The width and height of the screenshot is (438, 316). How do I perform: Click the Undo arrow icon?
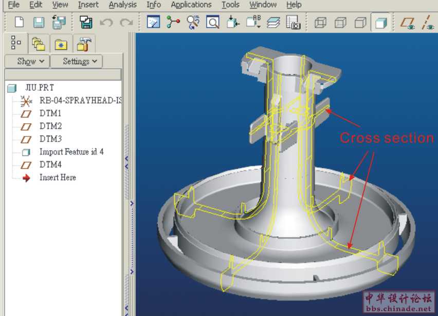tap(106, 23)
